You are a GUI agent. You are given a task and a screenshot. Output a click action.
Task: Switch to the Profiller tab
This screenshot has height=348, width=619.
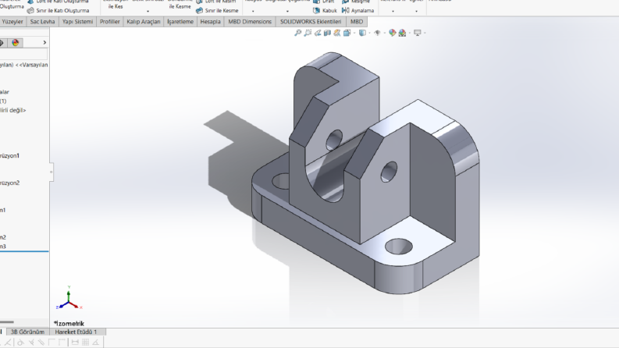110,22
